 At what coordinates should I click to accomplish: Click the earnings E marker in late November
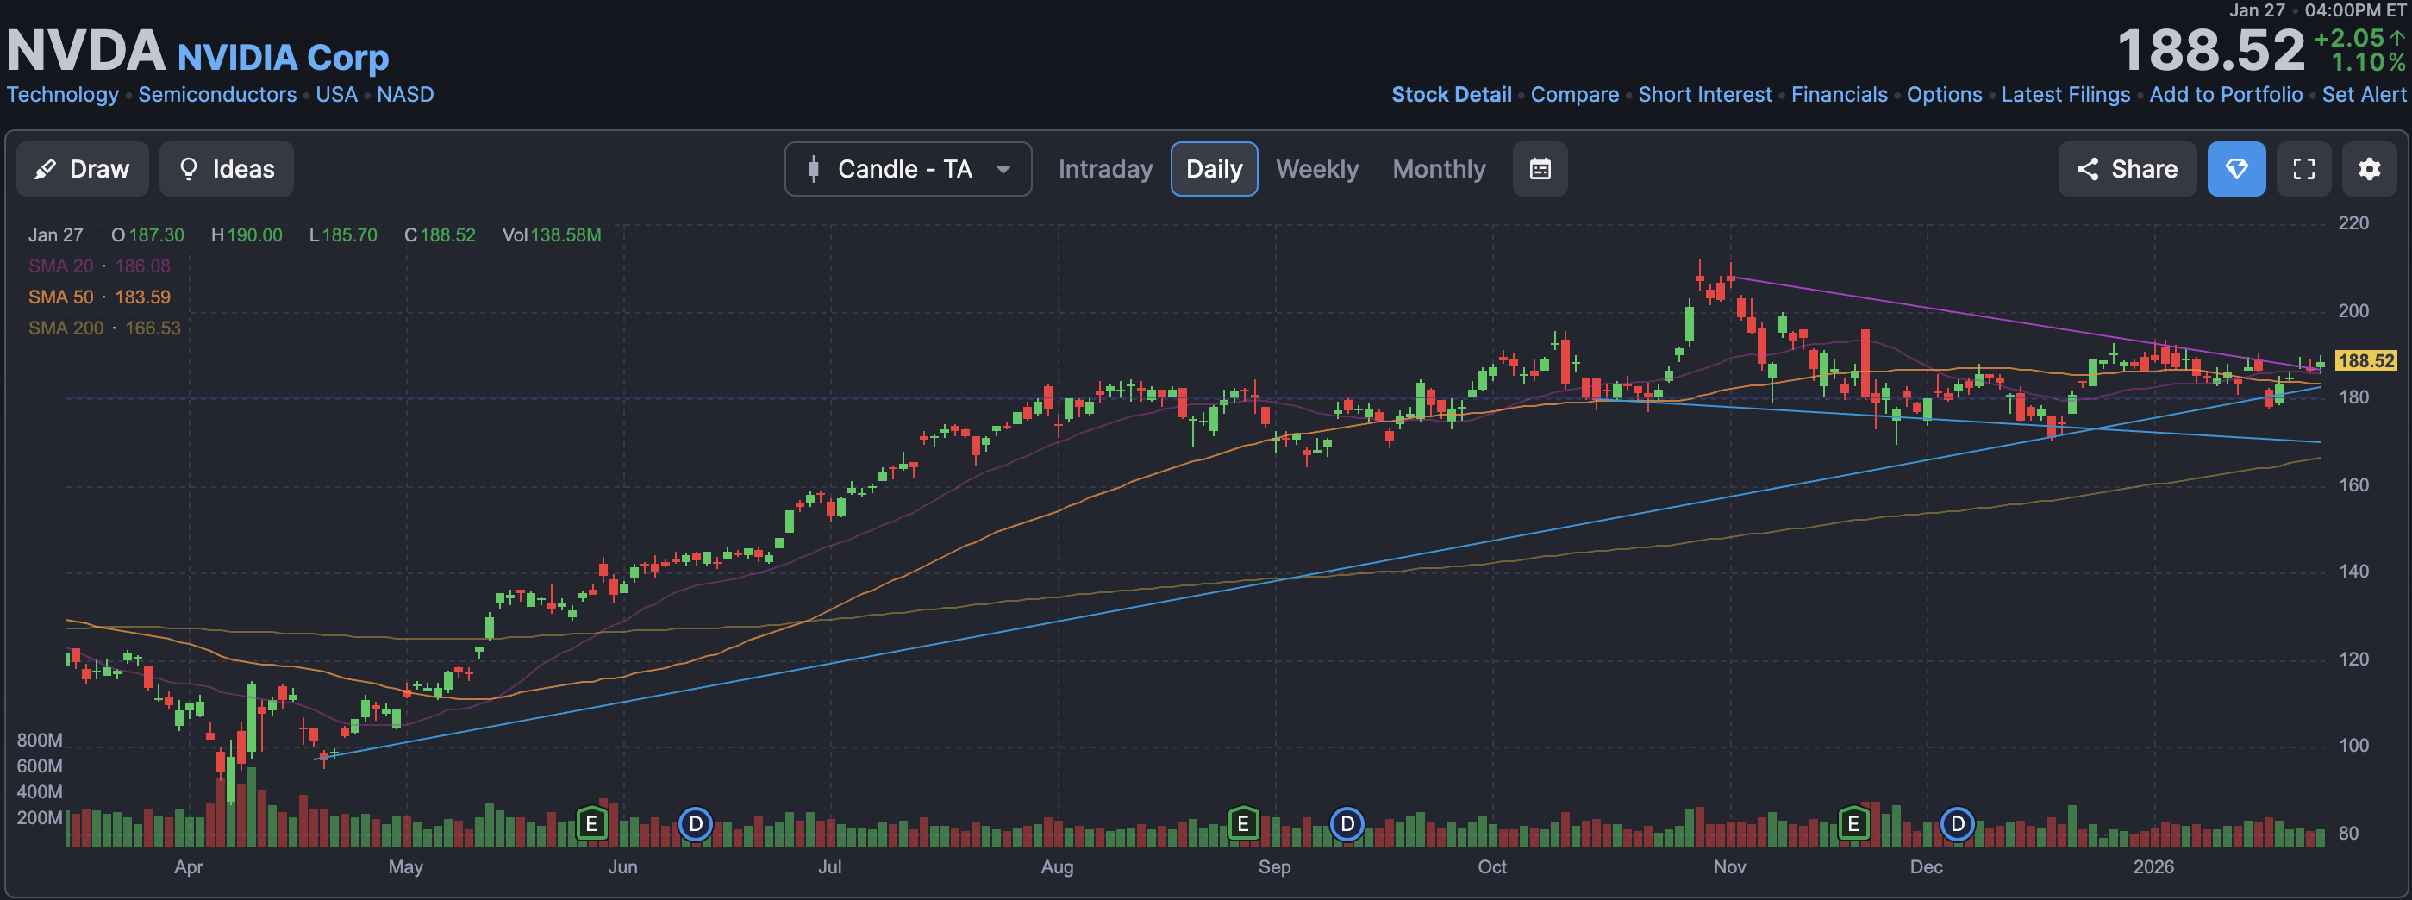(1853, 824)
